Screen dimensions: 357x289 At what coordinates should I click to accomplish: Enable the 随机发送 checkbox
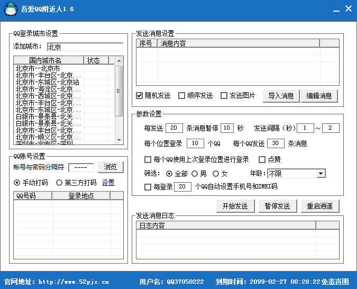[140, 96]
